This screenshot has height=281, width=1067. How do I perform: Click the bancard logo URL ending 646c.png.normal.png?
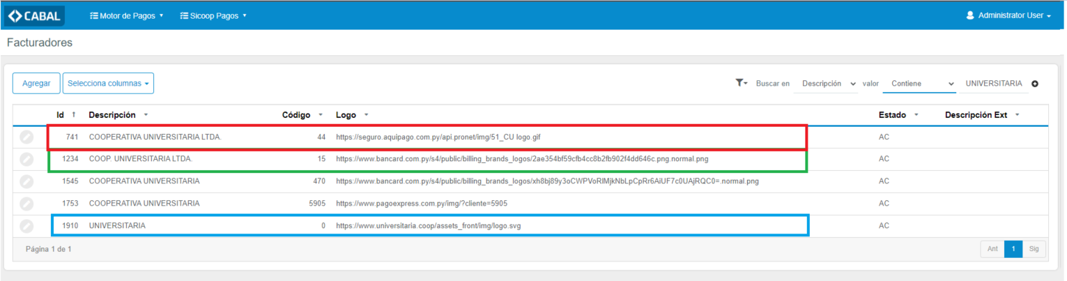522,159
